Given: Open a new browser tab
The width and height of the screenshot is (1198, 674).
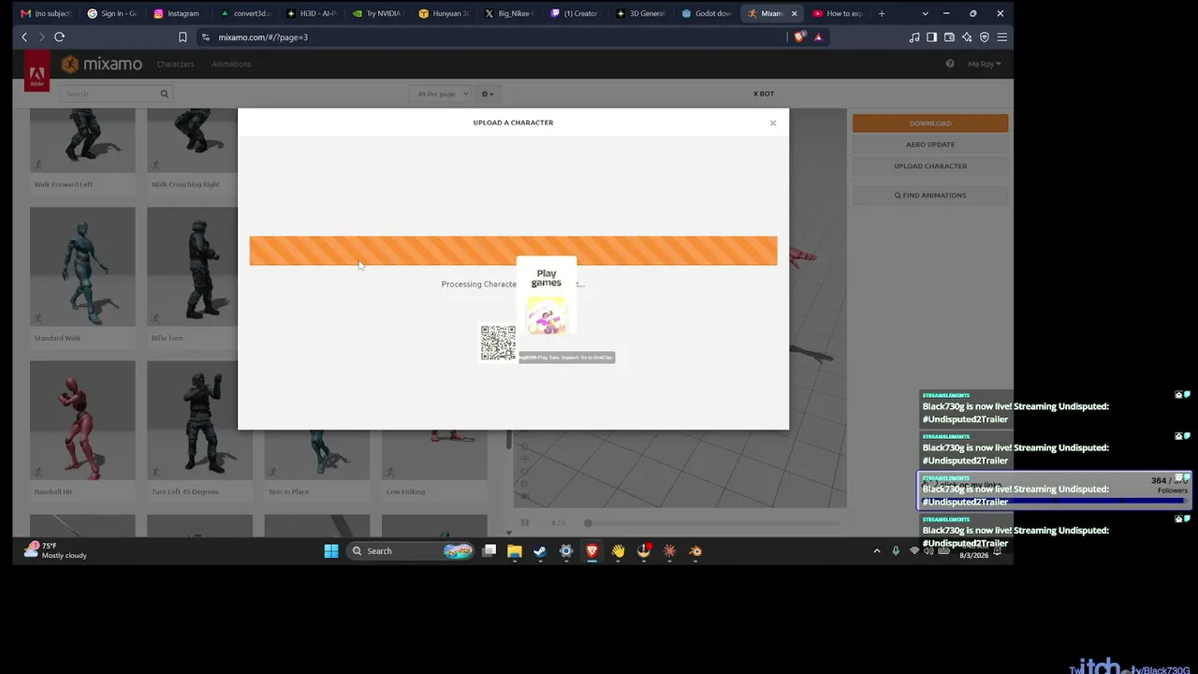Looking at the screenshot, I should pos(881,13).
